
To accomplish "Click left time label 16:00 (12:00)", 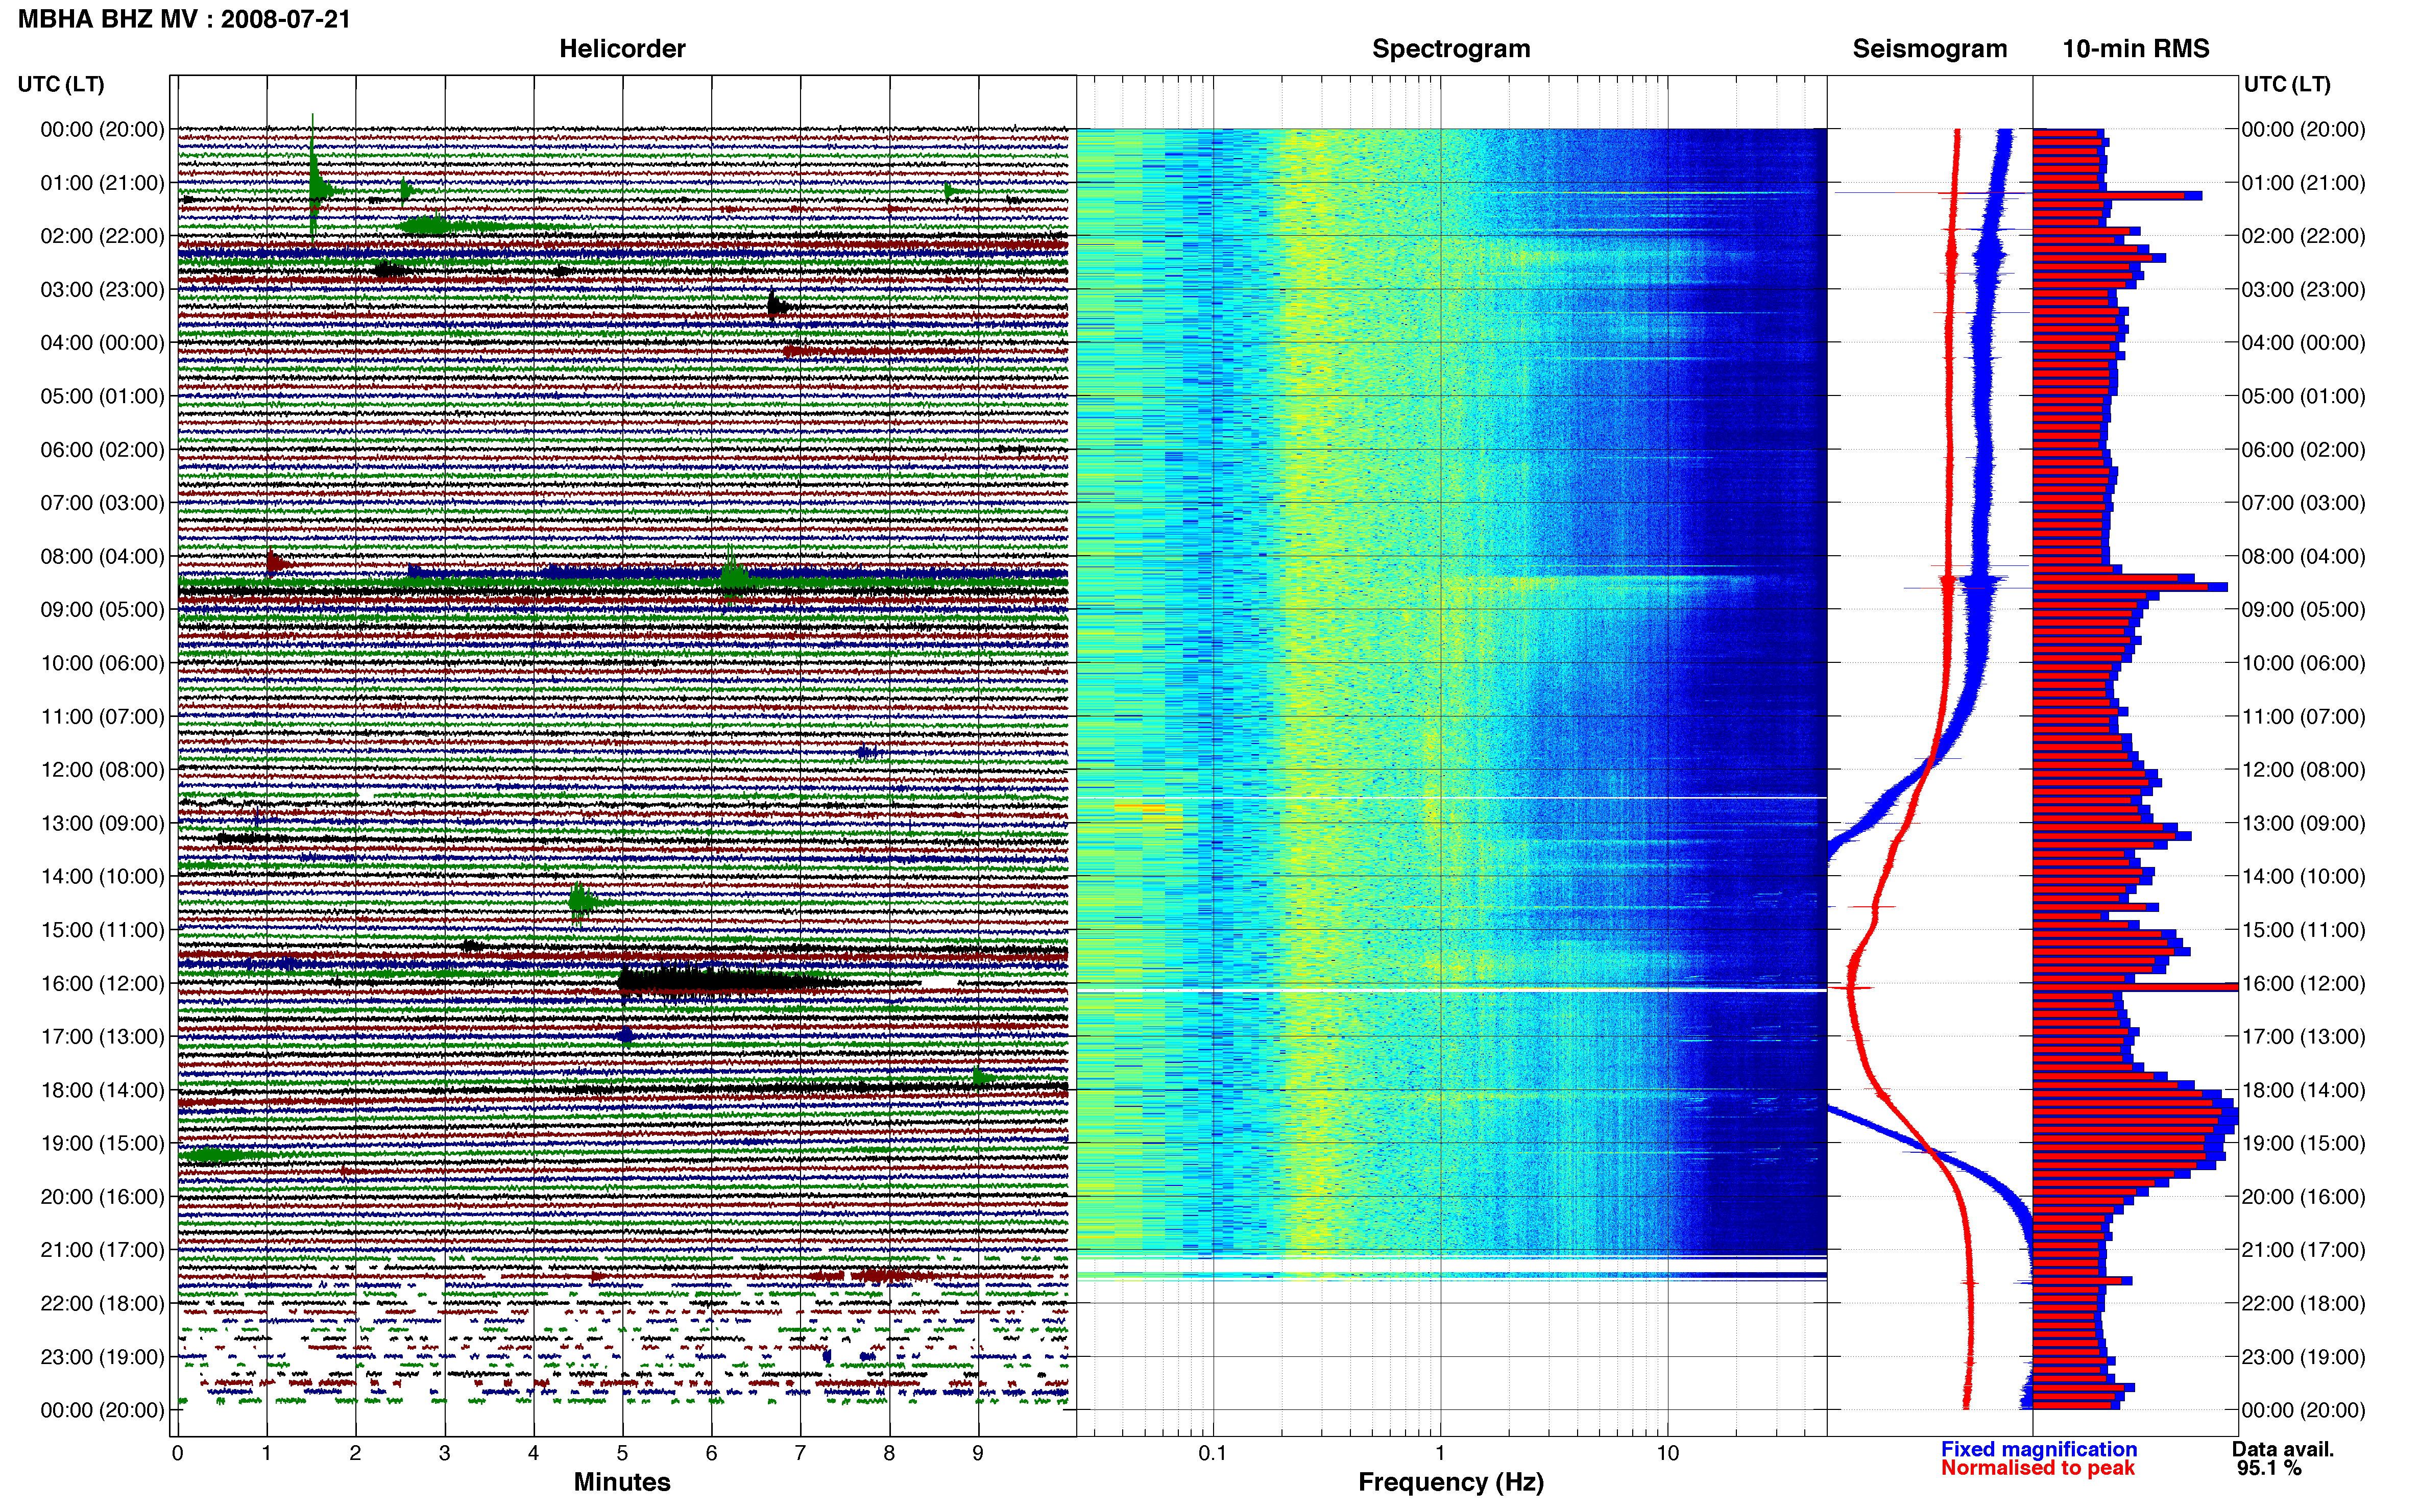I will [x=102, y=983].
